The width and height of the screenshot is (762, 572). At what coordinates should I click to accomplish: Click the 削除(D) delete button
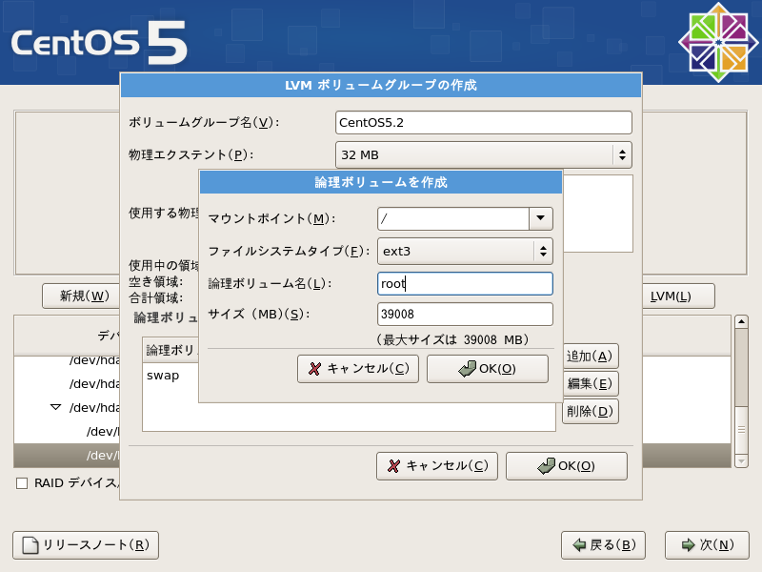coord(590,412)
